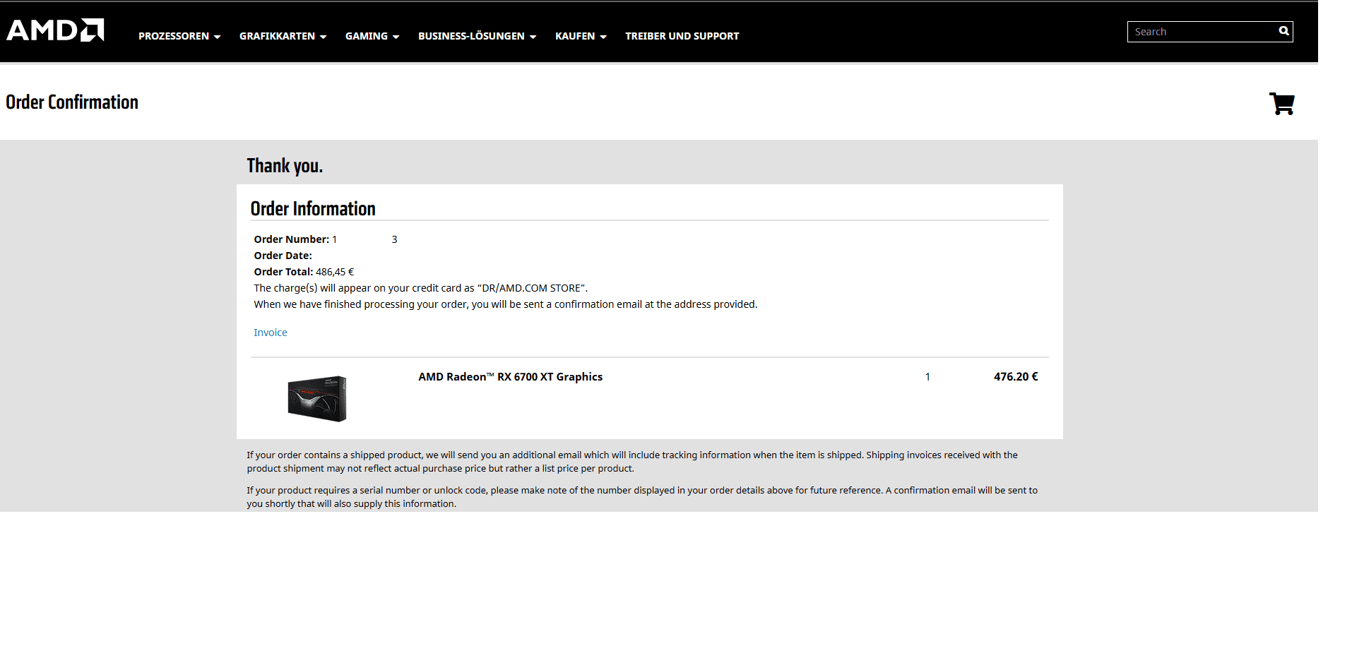Expand the Business-Lösungen dropdown arrow
Screen dimensions: 1352x646
coord(533,37)
